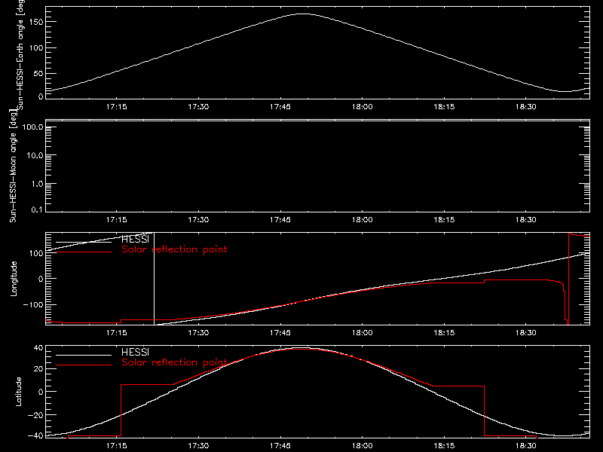Click vertical white wrap line in Longitude plot
This screenshot has height=452, width=603.
coord(155,279)
